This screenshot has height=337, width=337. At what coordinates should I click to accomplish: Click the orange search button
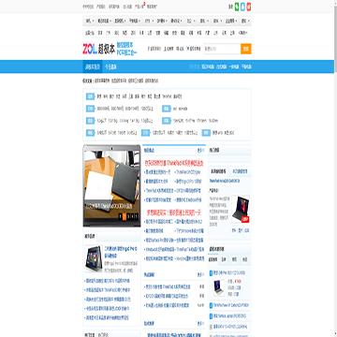pos(246,49)
